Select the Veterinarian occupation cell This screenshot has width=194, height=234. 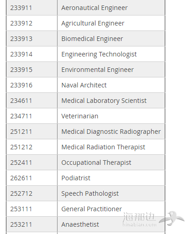111,116
